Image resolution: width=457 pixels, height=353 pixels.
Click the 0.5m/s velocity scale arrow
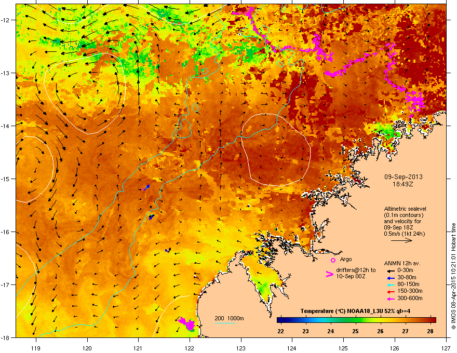pyautogui.click(x=402, y=240)
